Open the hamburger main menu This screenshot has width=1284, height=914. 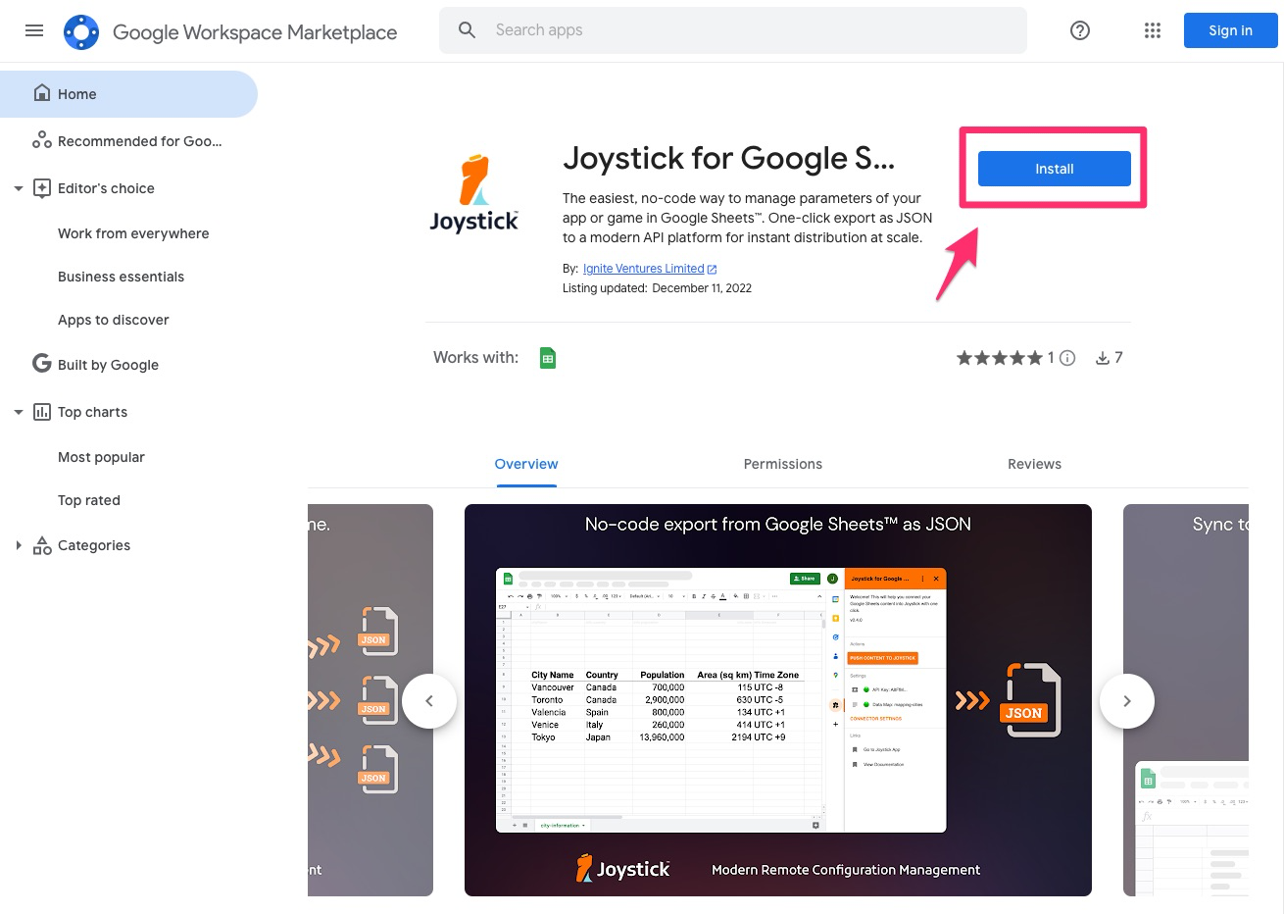(34, 30)
